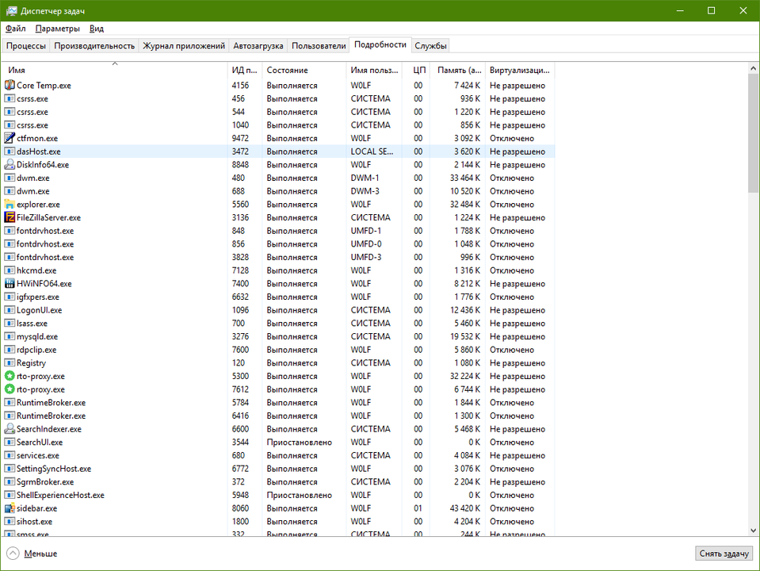The image size is (760, 571).
Task: Switch to the Производительность tab
Action: click(94, 46)
